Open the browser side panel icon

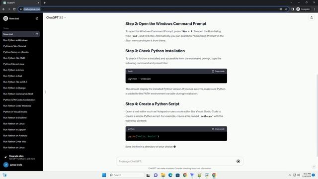pyautogui.click(x=293, y=9)
